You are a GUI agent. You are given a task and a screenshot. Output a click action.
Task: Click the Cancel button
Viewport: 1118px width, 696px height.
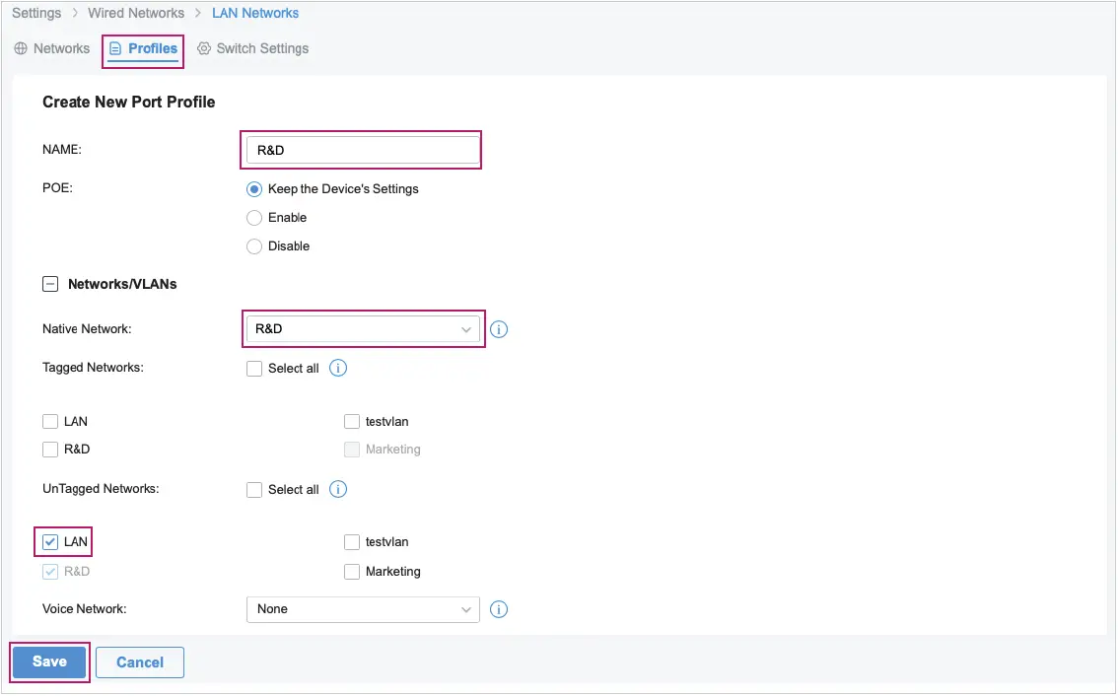point(139,661)
